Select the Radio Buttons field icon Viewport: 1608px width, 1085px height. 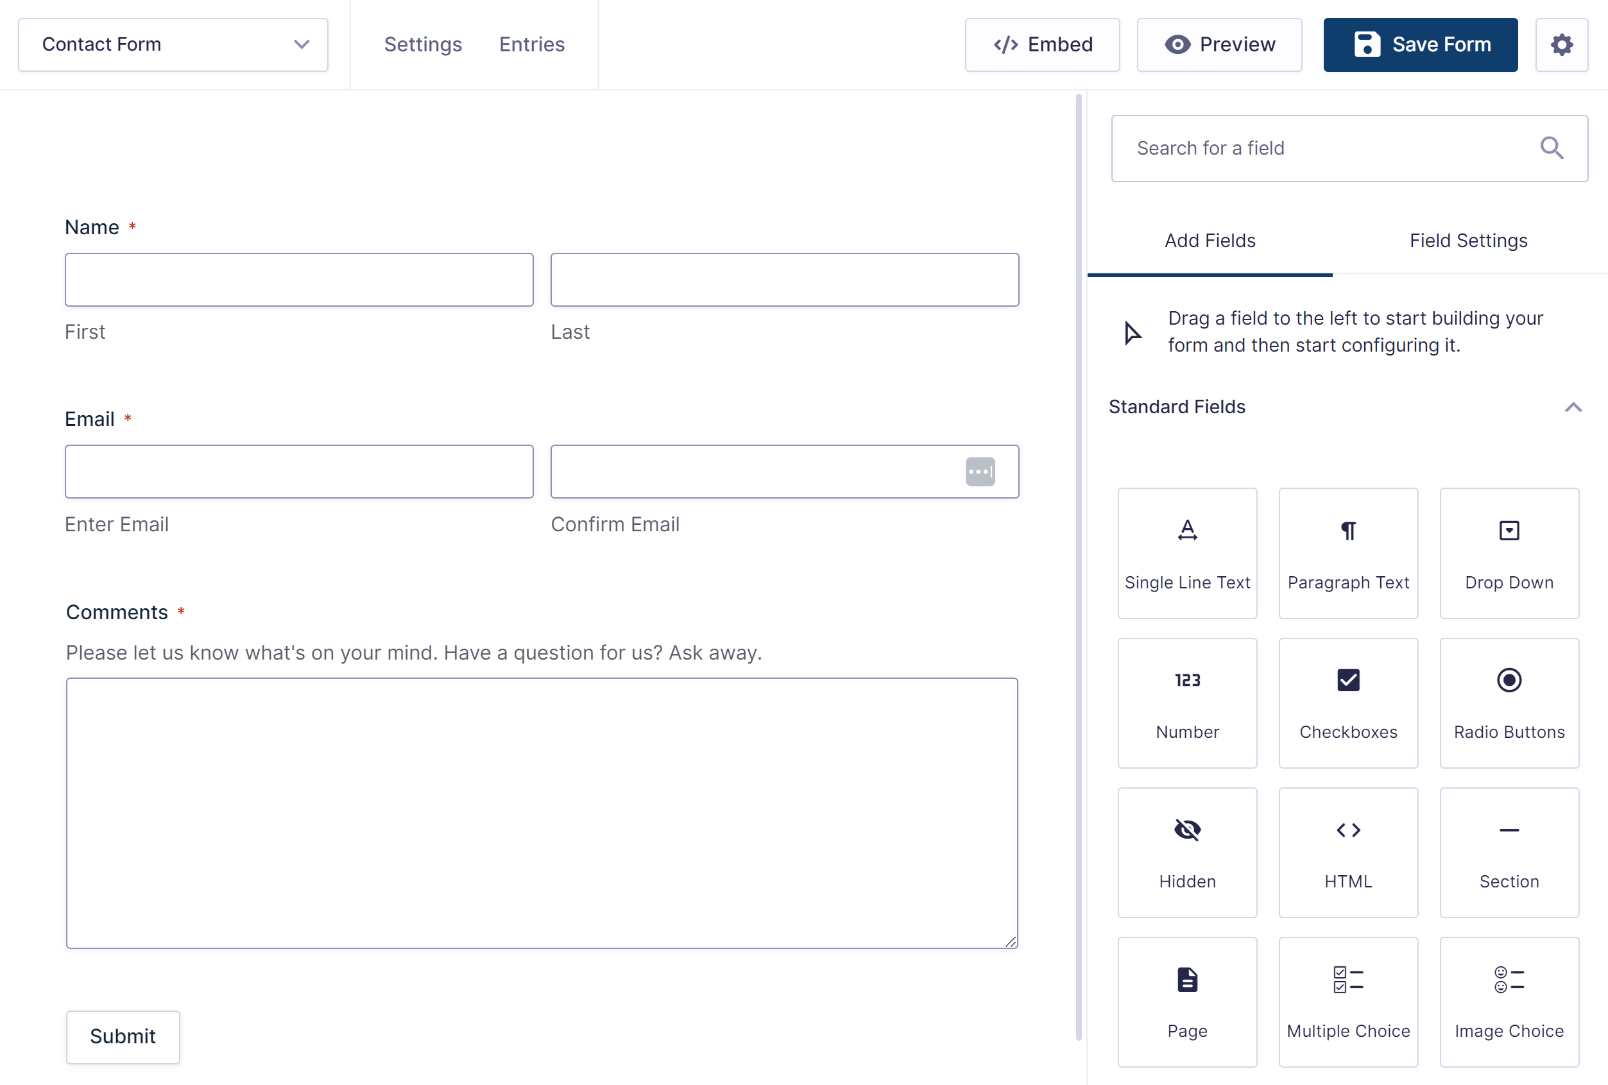tap(1510, 681)
